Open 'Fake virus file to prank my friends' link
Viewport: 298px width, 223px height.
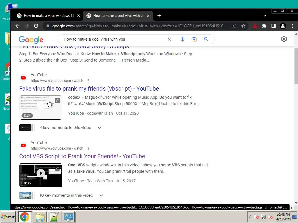tap(89, 89)
